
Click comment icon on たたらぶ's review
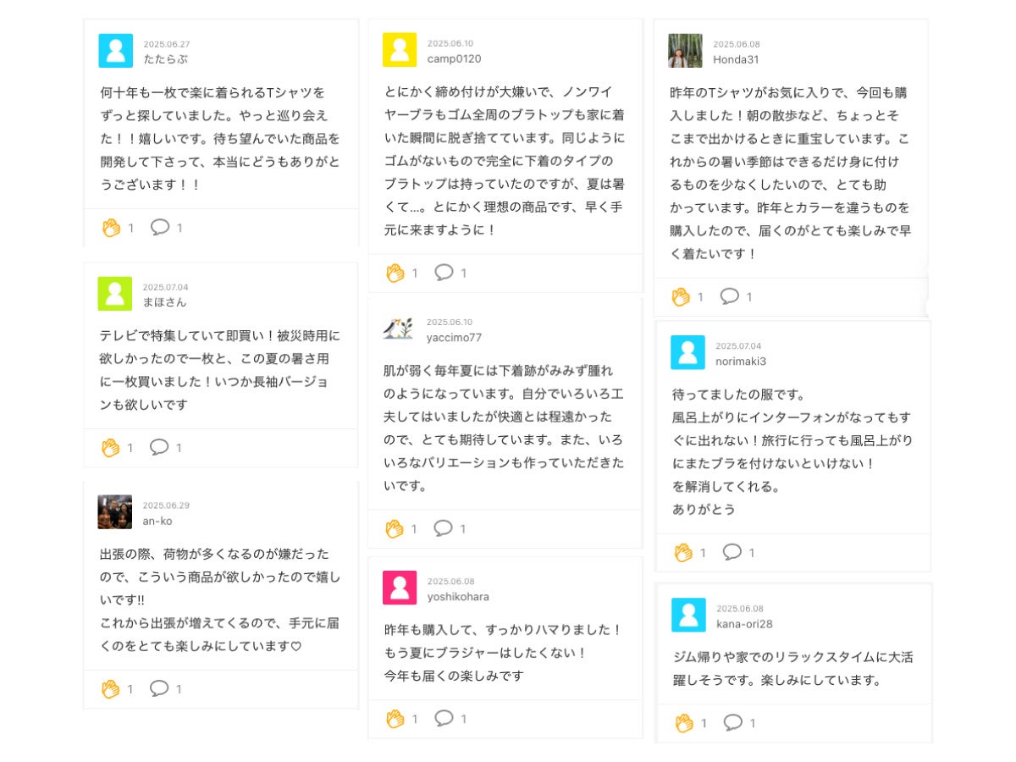(159, 227)
